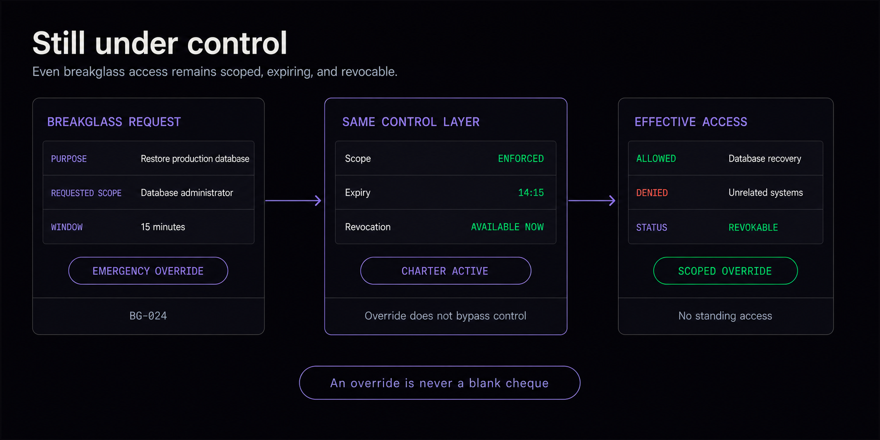Click the 'No standing access' footer text
Image resolution: width=880 pixels, height=440 pixels.
click(725, 316)
